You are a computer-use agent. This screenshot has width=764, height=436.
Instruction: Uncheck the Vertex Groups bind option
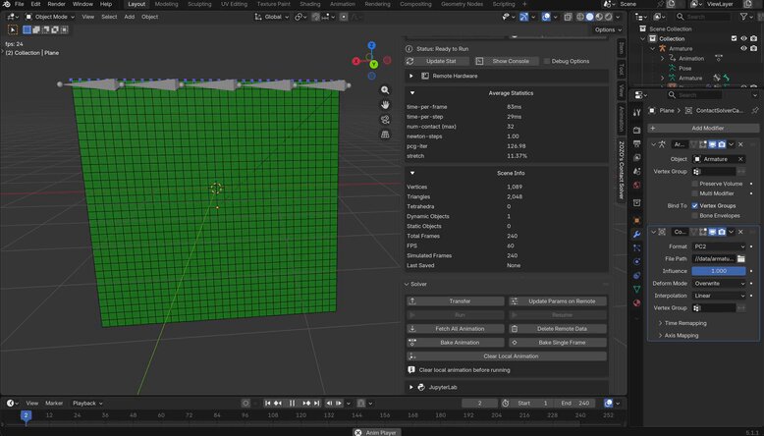pyautogui.click(x=695, y=205)
